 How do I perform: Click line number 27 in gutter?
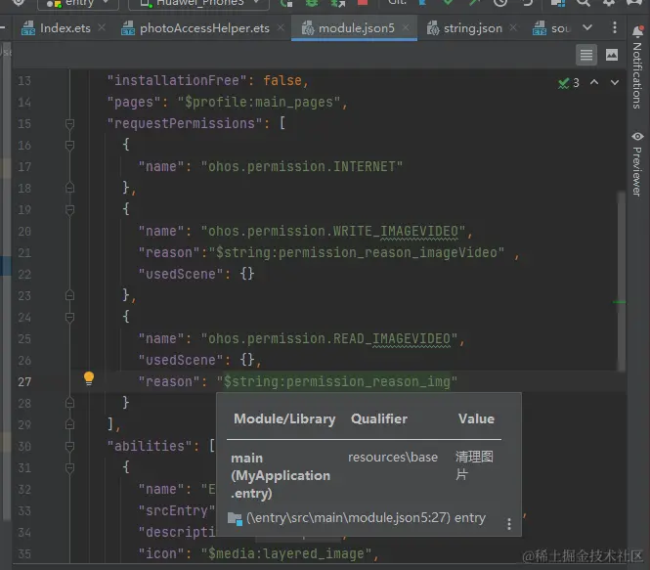pyautogui.click(x=24, y=382)
